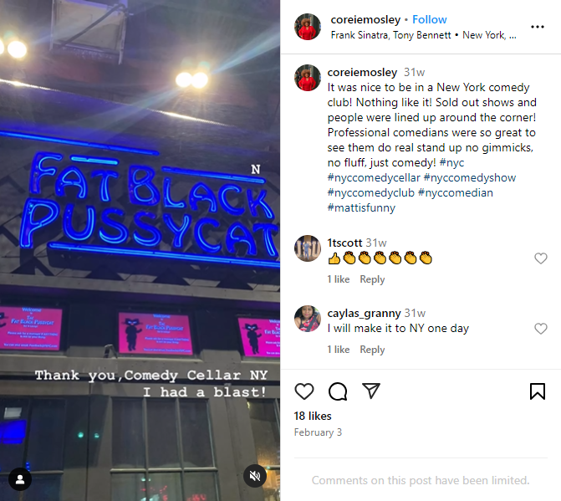
Task: Unmute the video with speaker icon
Action: [x=255, y=476]
